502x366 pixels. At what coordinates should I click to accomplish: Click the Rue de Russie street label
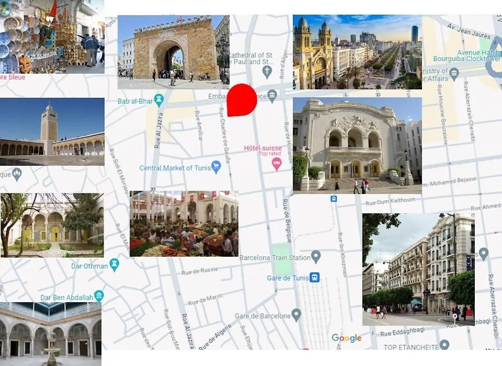pos(200,271)
